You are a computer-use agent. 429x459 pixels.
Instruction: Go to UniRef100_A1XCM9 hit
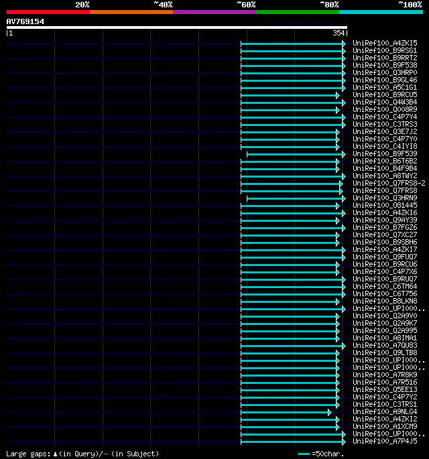coord(385,426)
